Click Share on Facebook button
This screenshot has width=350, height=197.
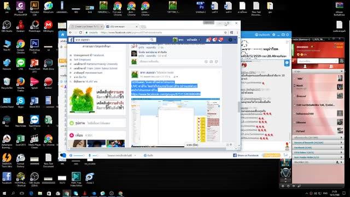[246, 155]
